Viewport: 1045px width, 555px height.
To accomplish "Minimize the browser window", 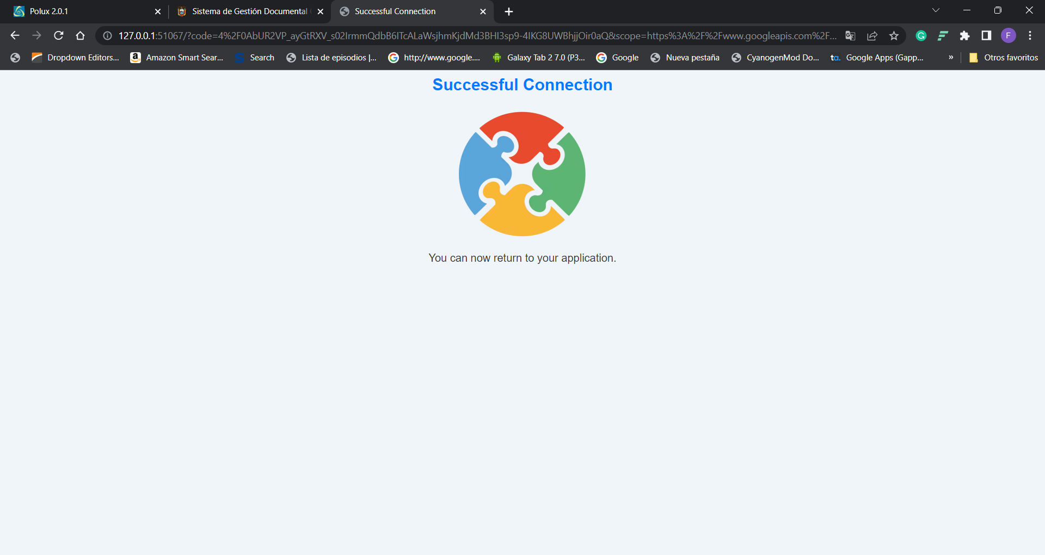I will pyautogui.click(x=967, y=10).
